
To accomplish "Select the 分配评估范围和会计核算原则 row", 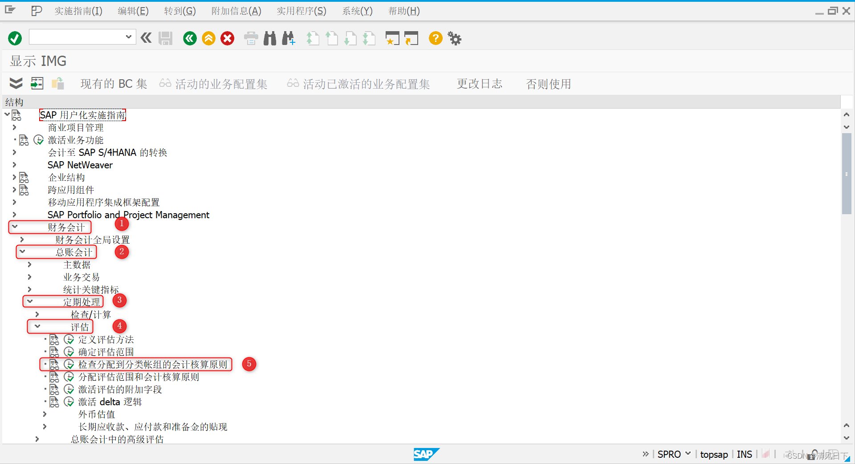I will click(x=138, y=377).
